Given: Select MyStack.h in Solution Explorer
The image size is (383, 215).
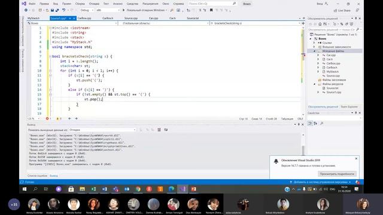Looking at the screenshot, I should [x=333, y=72].
